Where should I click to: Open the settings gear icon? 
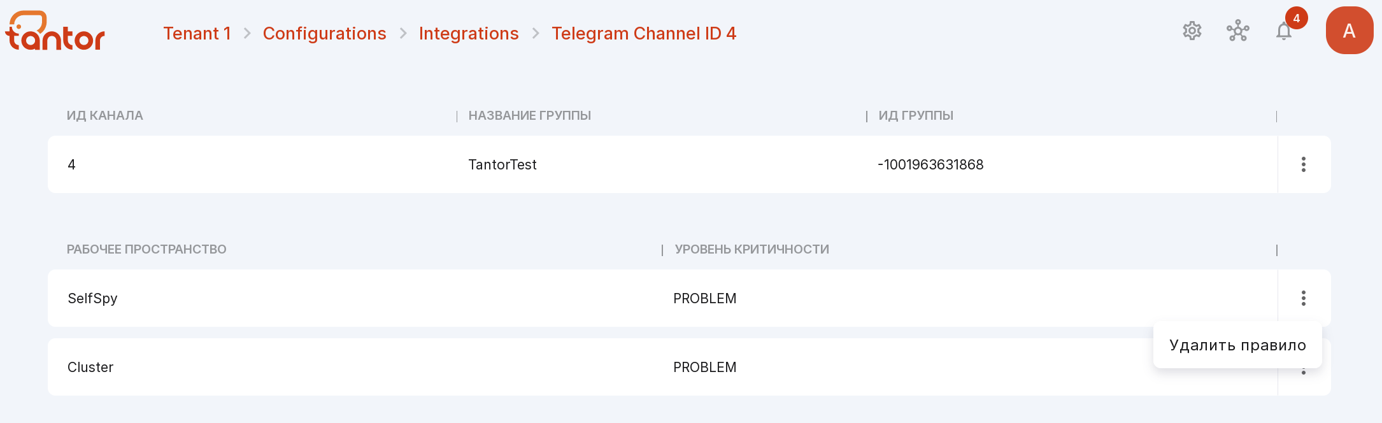[1192, 31]
